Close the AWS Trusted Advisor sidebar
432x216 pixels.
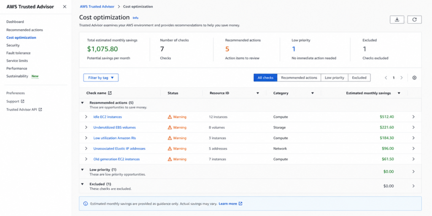pyautogui.click(x=65, y=7)
